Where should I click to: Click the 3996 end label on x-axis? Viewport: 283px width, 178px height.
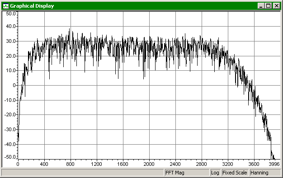pyautogui.click(x=274, y=164)
